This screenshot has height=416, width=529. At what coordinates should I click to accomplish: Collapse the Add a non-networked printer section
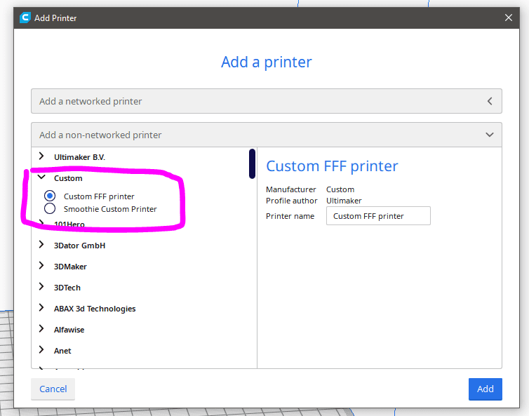coord(490,135)
